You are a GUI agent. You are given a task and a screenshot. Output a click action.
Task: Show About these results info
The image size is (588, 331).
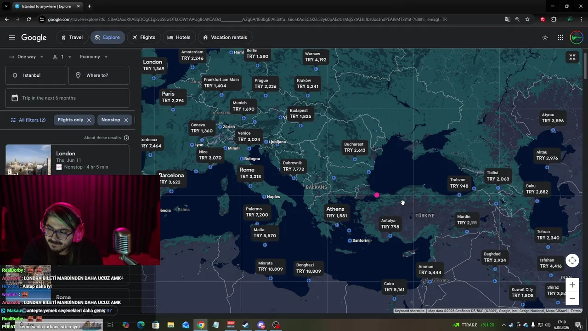coord(126,138)
